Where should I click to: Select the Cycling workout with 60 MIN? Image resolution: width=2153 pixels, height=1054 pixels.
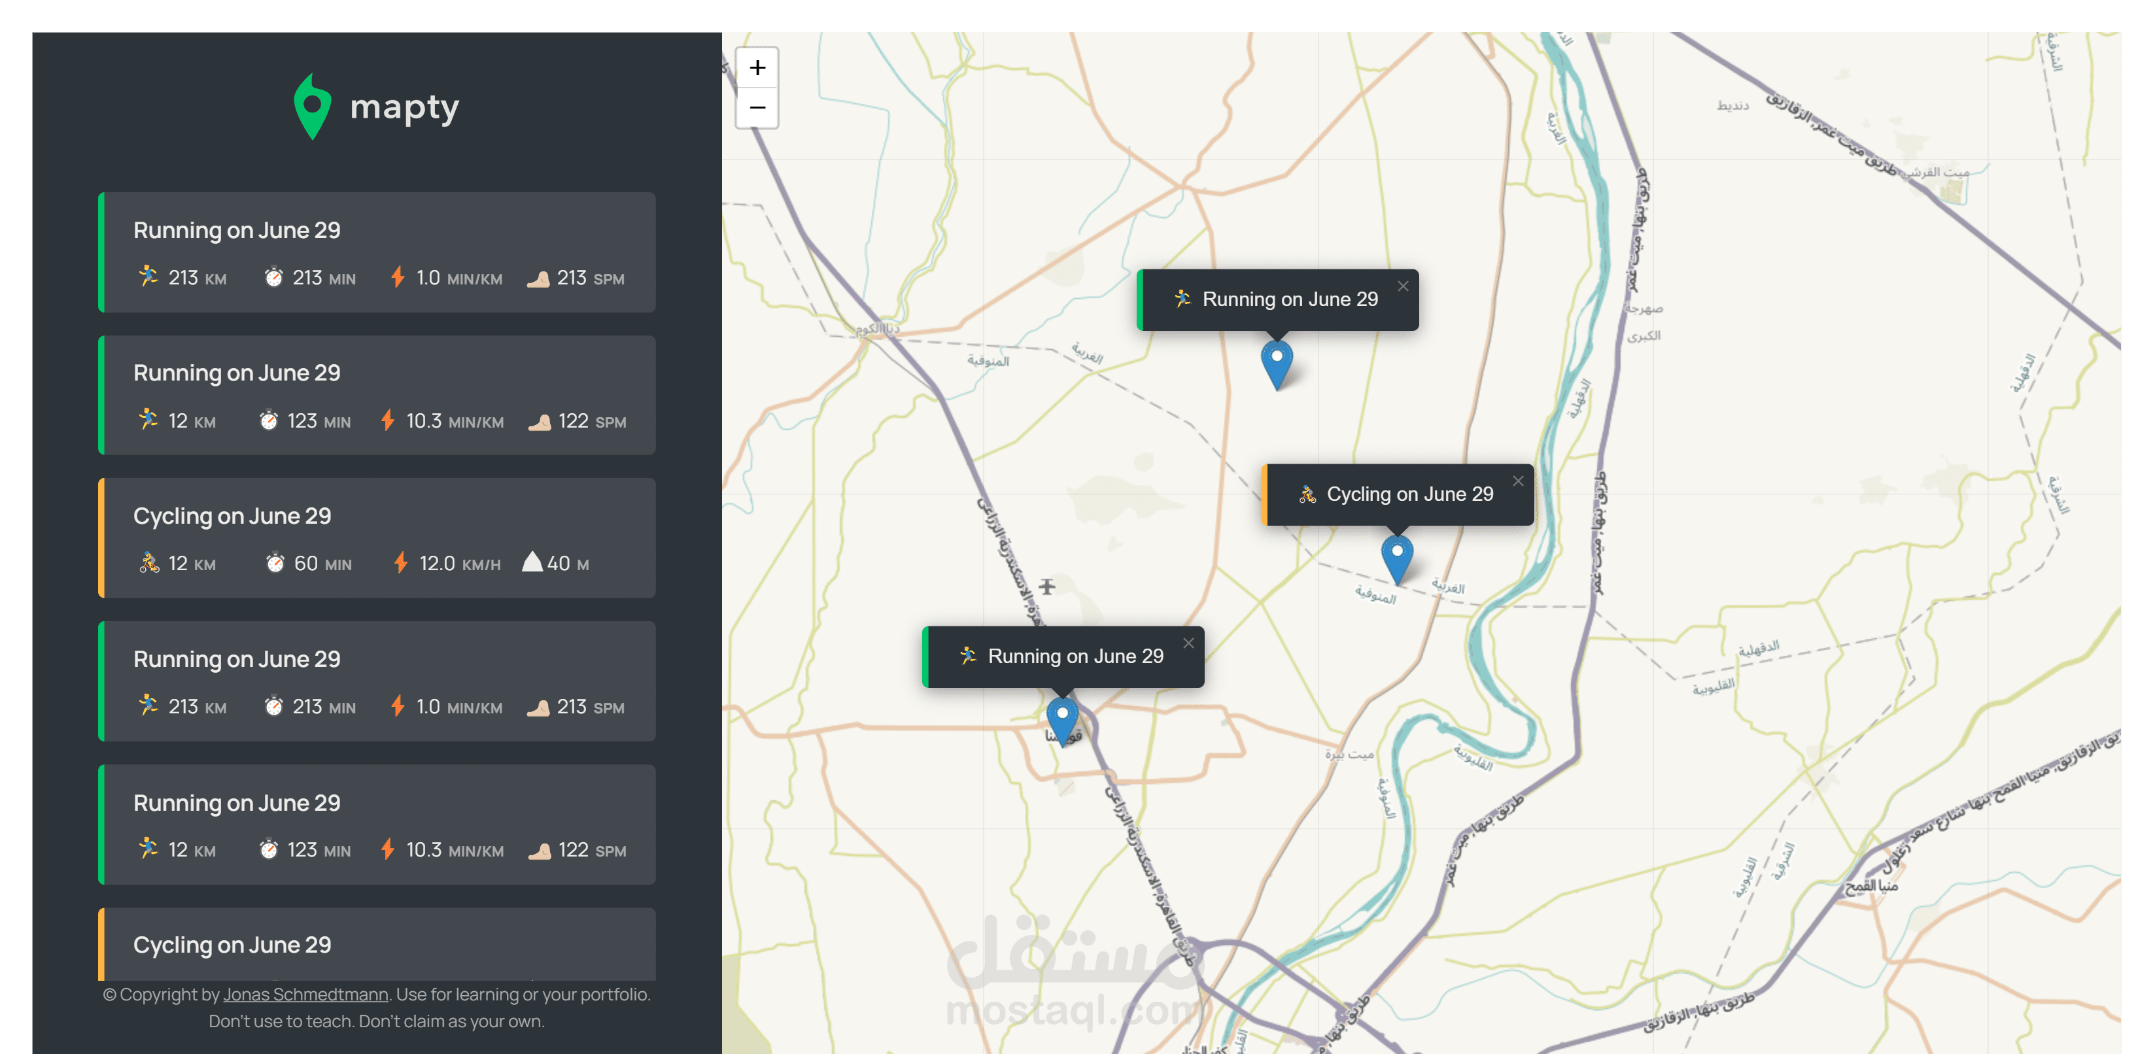click(x=376, y=538)
